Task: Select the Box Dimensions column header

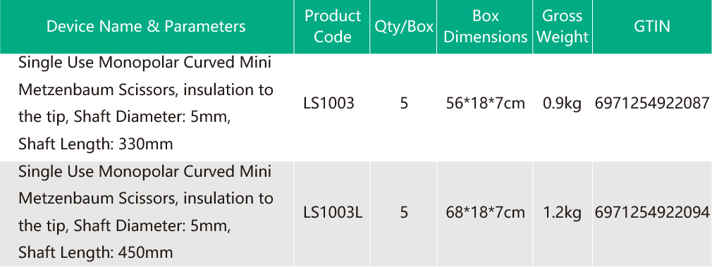Action: point(485,26)
